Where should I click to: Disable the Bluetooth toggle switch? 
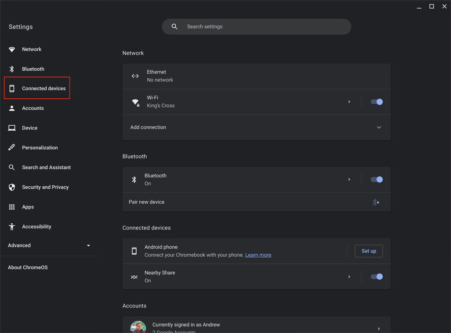coord(377,179)
